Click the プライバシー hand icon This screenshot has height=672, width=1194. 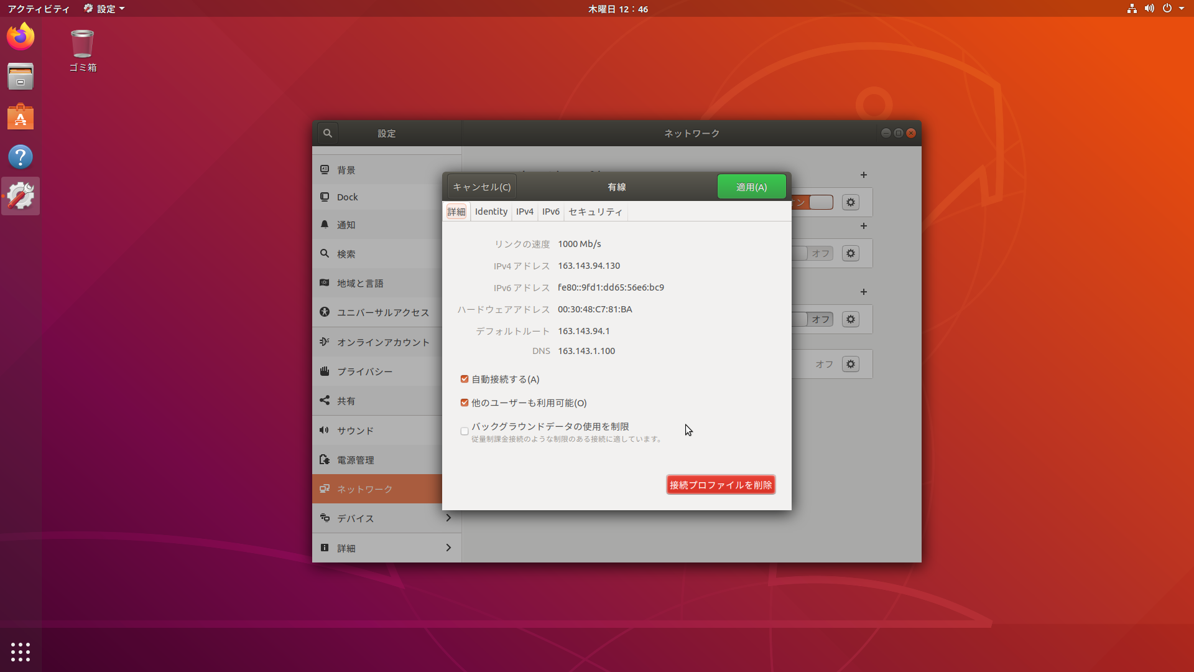(x=325, y=371)
